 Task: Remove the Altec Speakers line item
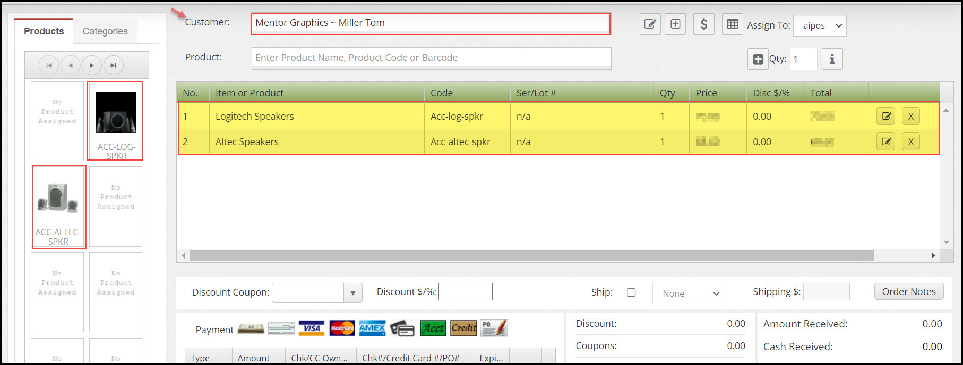[x=911, y=141]
